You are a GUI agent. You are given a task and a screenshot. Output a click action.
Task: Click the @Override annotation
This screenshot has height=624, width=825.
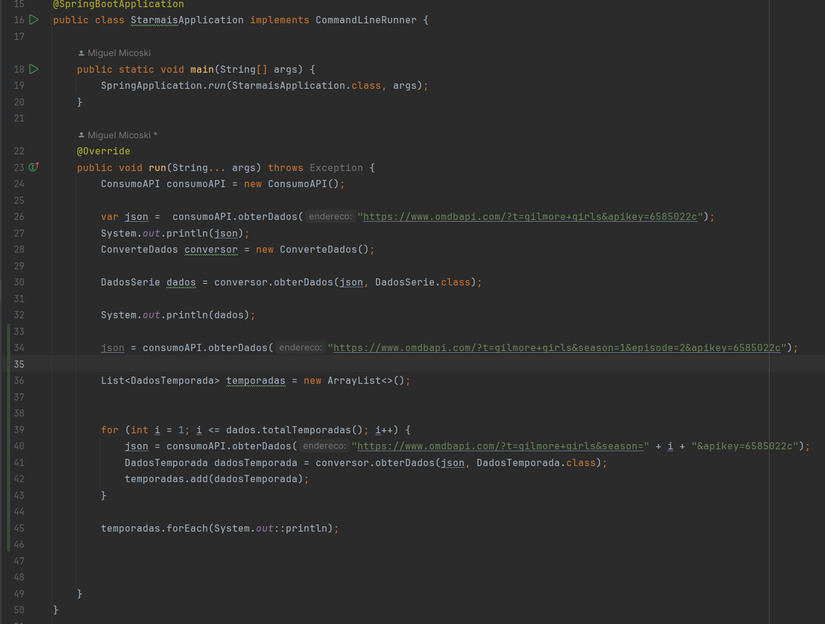tap(103, 151)
